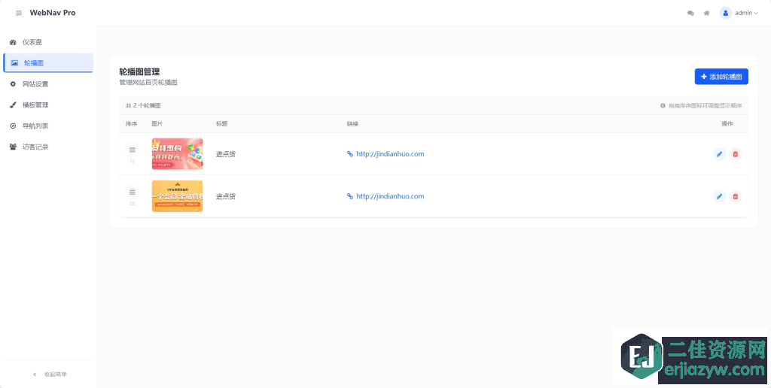
Task: Delete the second carousel using trash icon
Action: pos(736,196)
